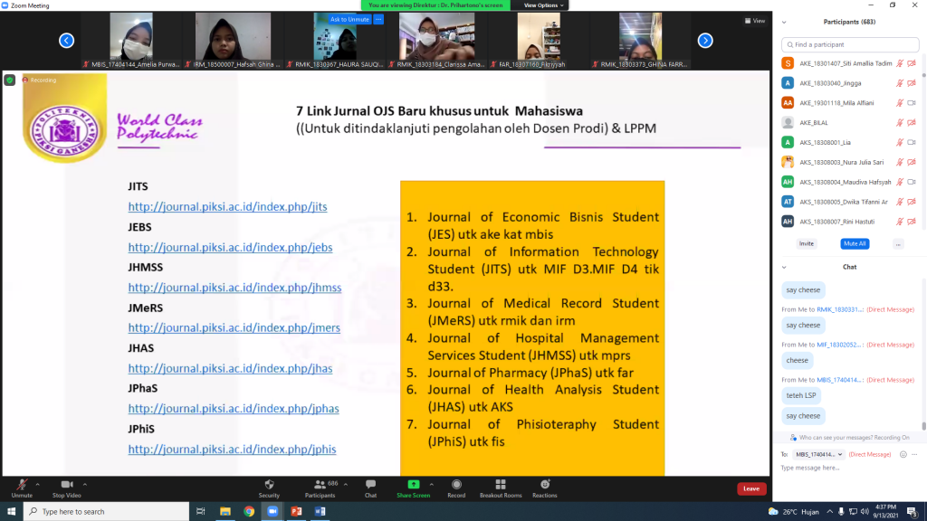Click the green encryption shield icon
This screenshot has width=927, height=521.
point(9,80)
